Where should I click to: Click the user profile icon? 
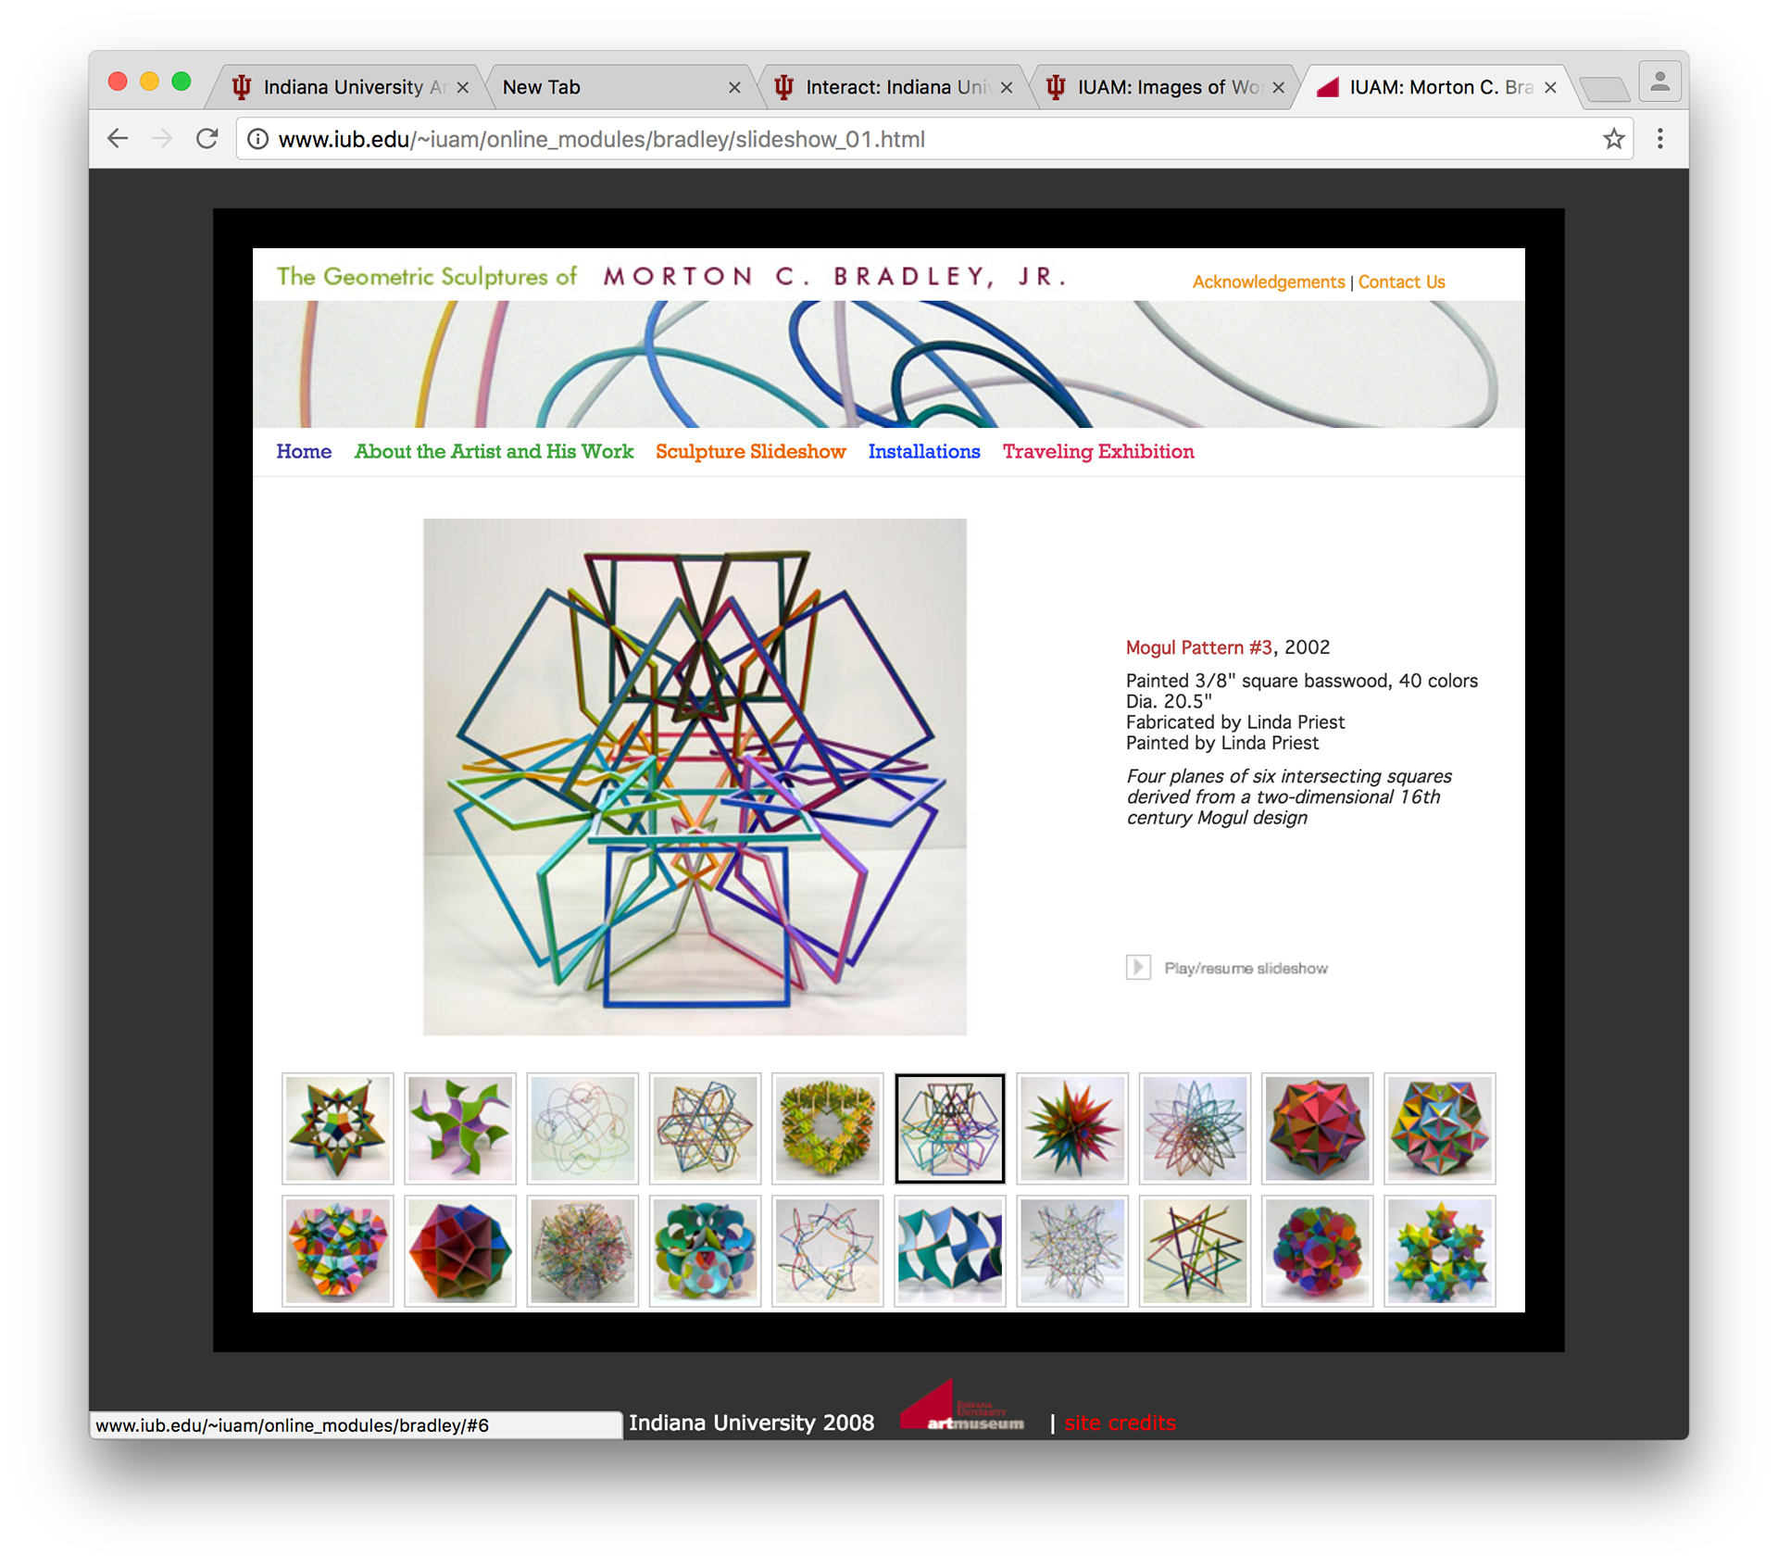(1659, 82)
